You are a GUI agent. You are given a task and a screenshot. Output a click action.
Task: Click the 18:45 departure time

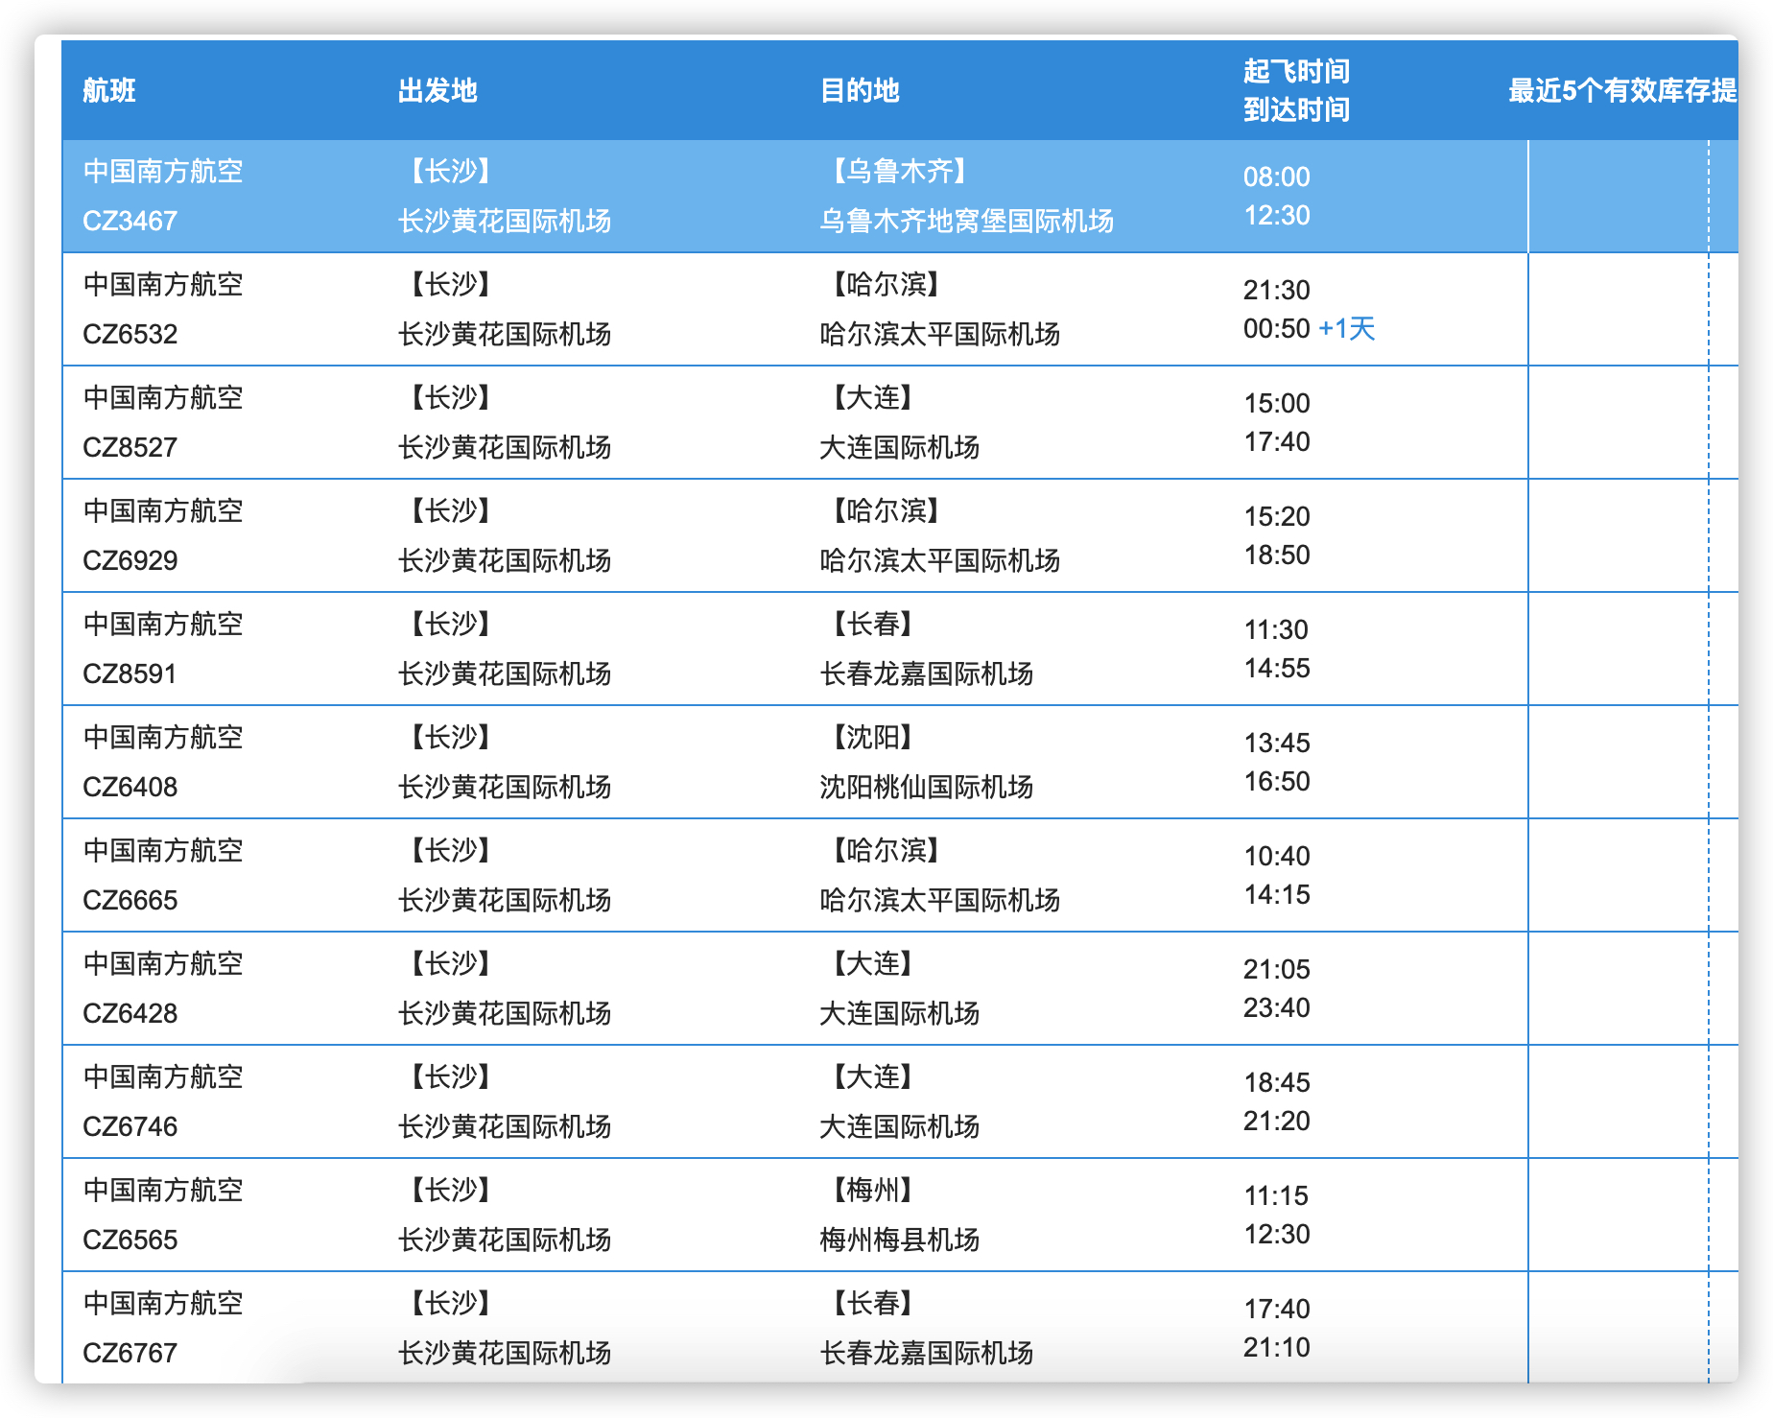[1277, 1082]
